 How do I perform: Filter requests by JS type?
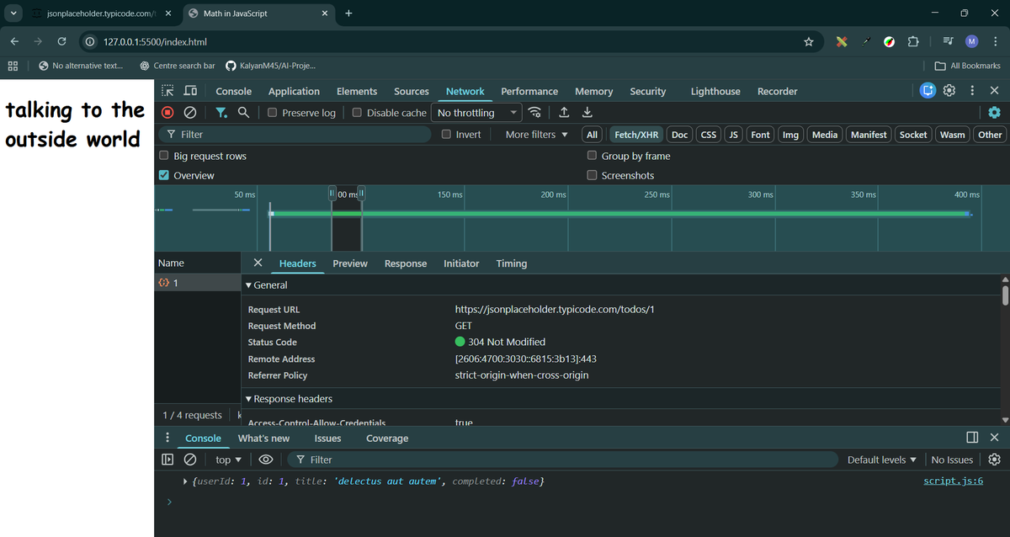pyautogui.click(x=734, y=135)
